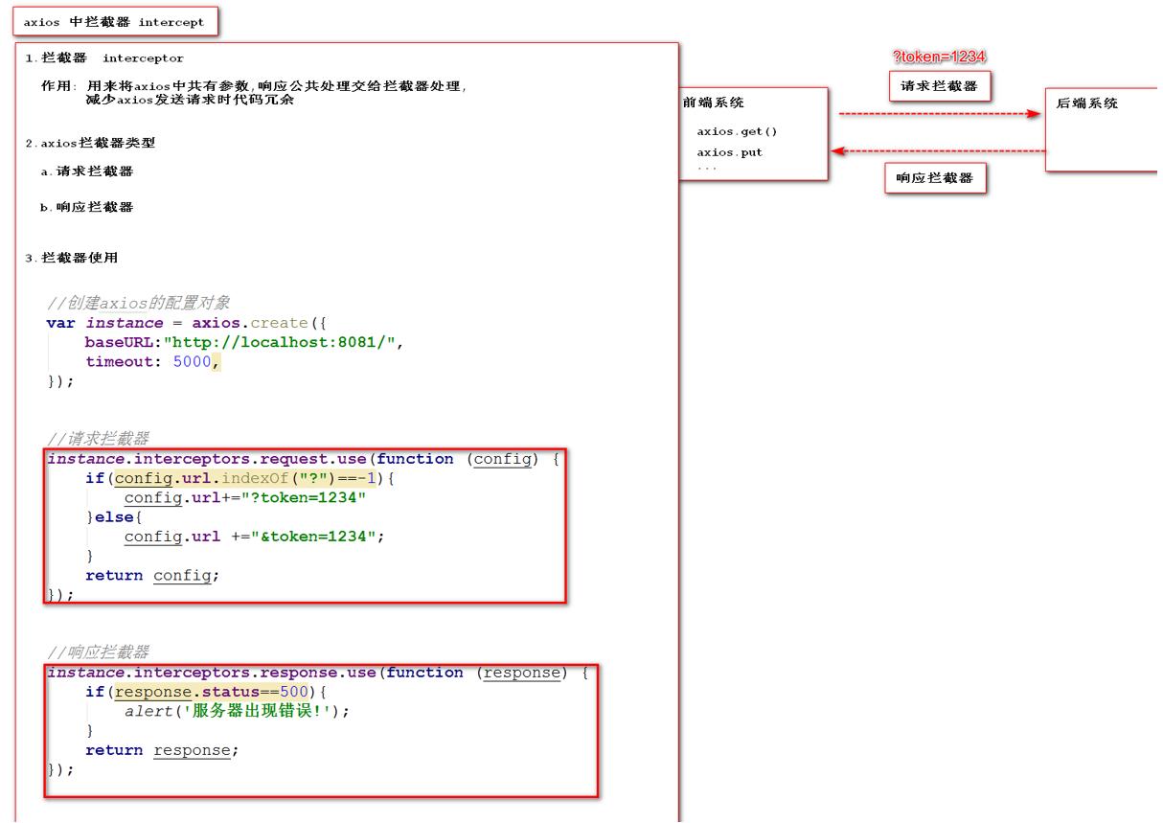
Task: Click the comment '//创建axios的配置对象'
Action: point(138,303)
